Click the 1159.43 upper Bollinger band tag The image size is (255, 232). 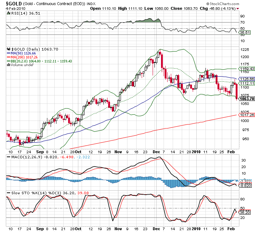coord(247,69)
